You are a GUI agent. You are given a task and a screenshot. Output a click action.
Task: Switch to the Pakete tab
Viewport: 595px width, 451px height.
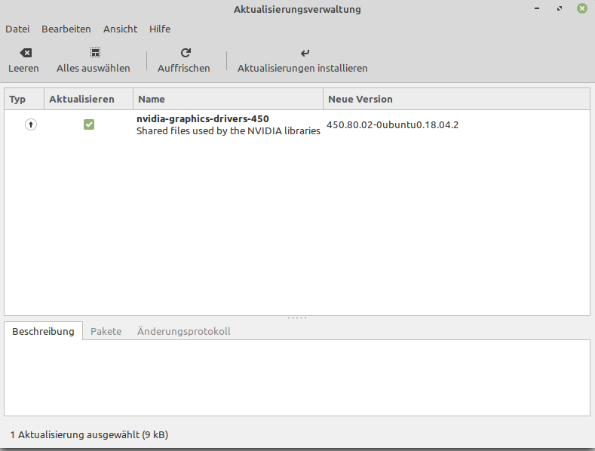[106, 331]
